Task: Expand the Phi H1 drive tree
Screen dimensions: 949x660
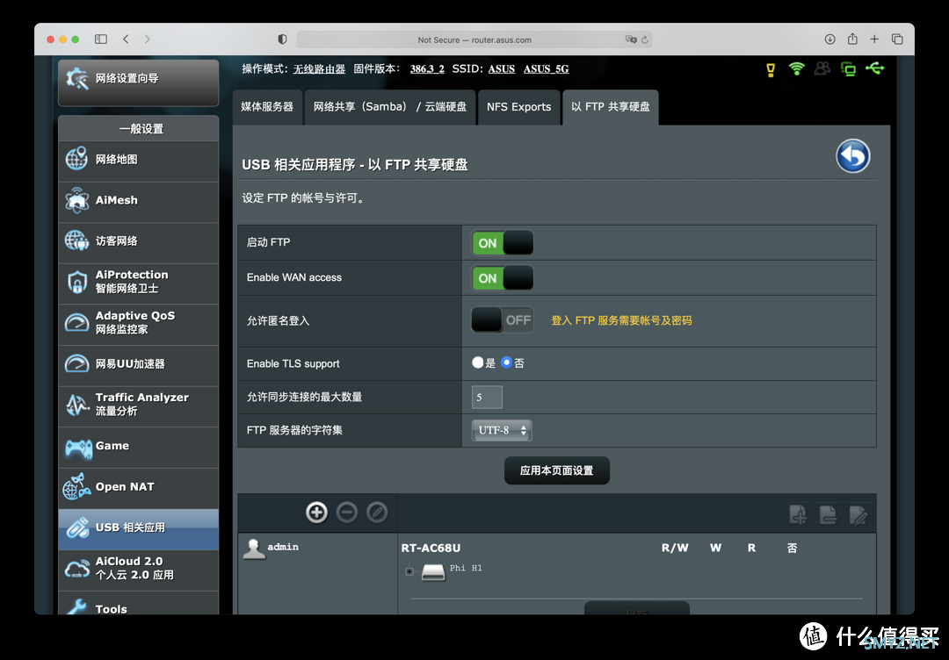Action: (409, 571)
